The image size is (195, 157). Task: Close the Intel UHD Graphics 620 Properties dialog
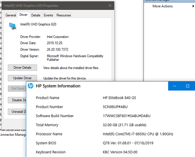(110, 5)
